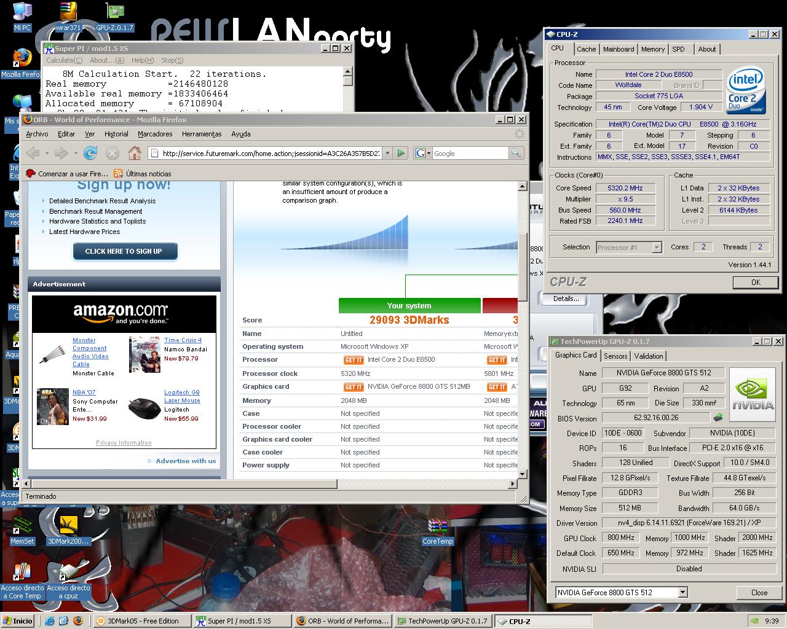This screenshot has height=629, width=787.
Task: Open the Mi PC desktop icon
Action: [x=22, y=17]
